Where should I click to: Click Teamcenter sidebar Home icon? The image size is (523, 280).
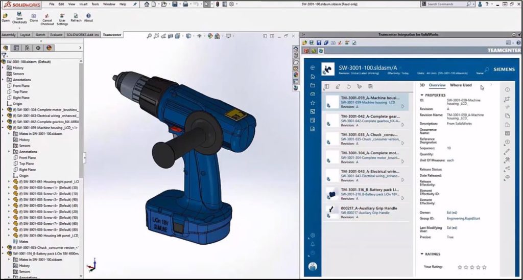(313, 77)
